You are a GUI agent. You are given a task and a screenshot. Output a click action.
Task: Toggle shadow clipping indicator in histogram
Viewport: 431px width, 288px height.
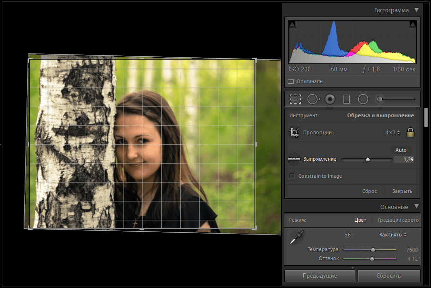click(x=292, y=24)
